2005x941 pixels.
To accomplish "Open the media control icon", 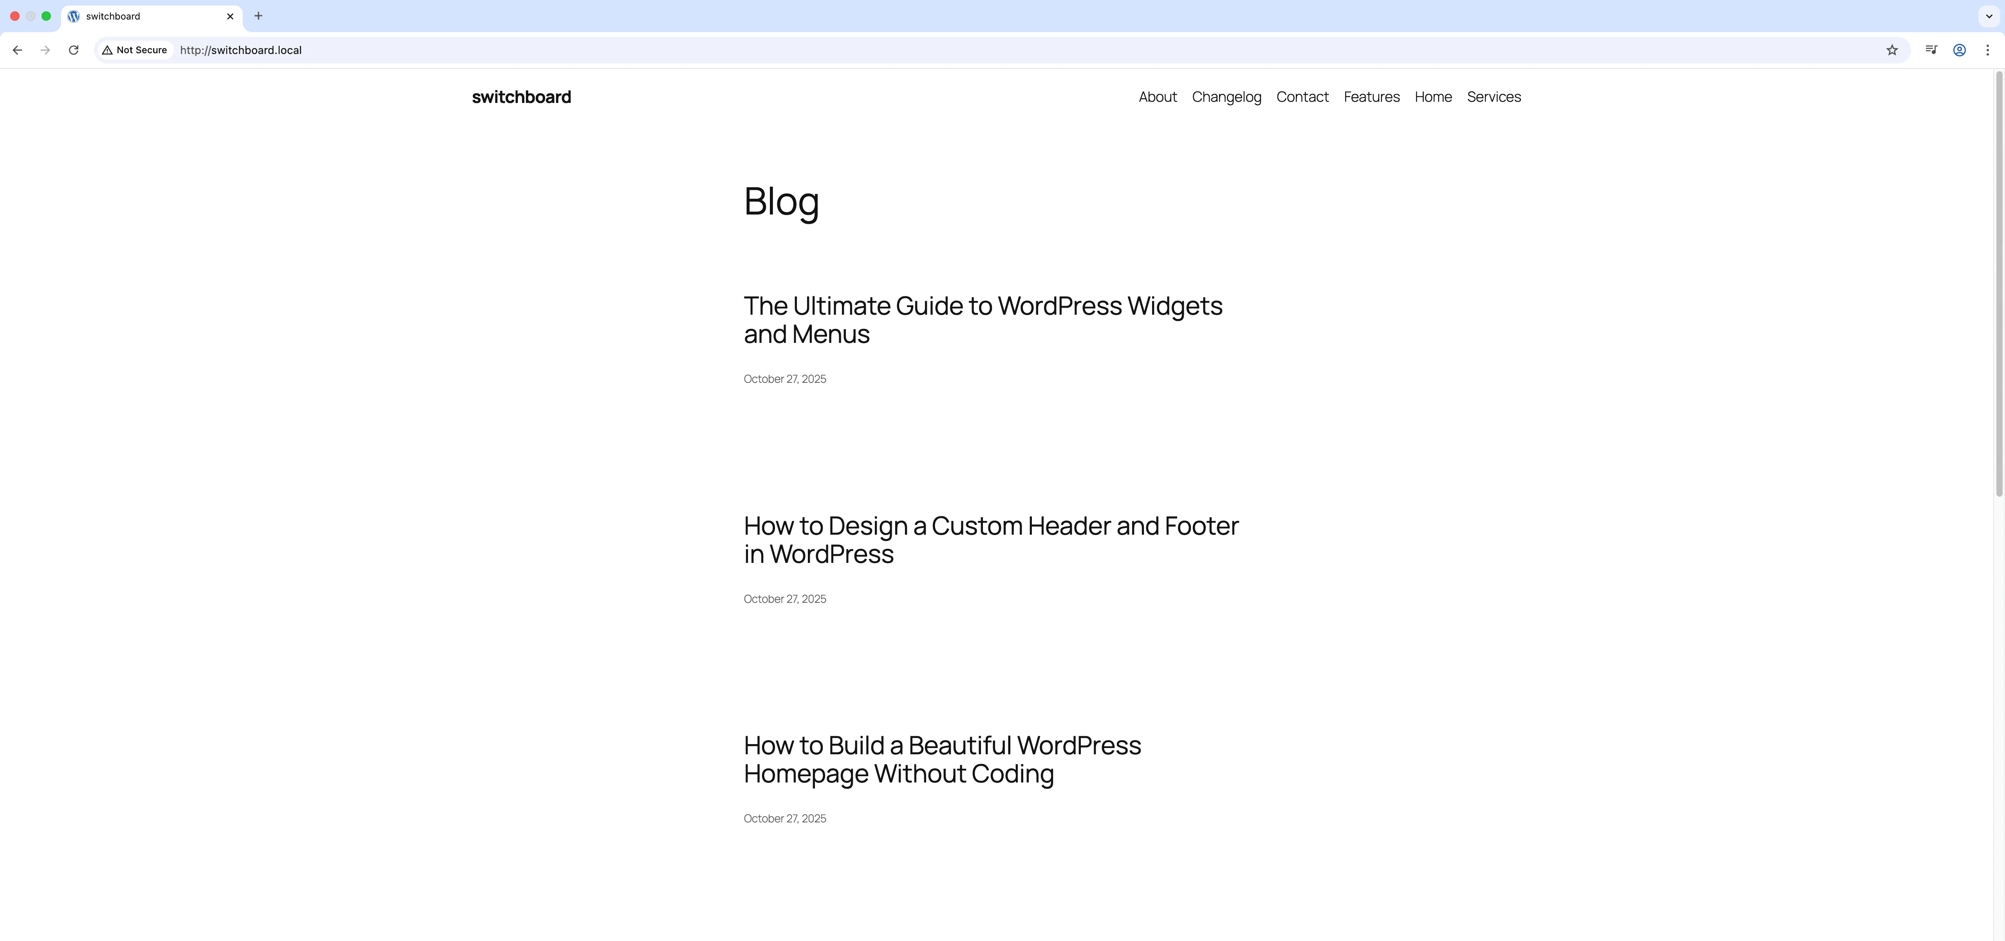I will [x=1931, y=50].
